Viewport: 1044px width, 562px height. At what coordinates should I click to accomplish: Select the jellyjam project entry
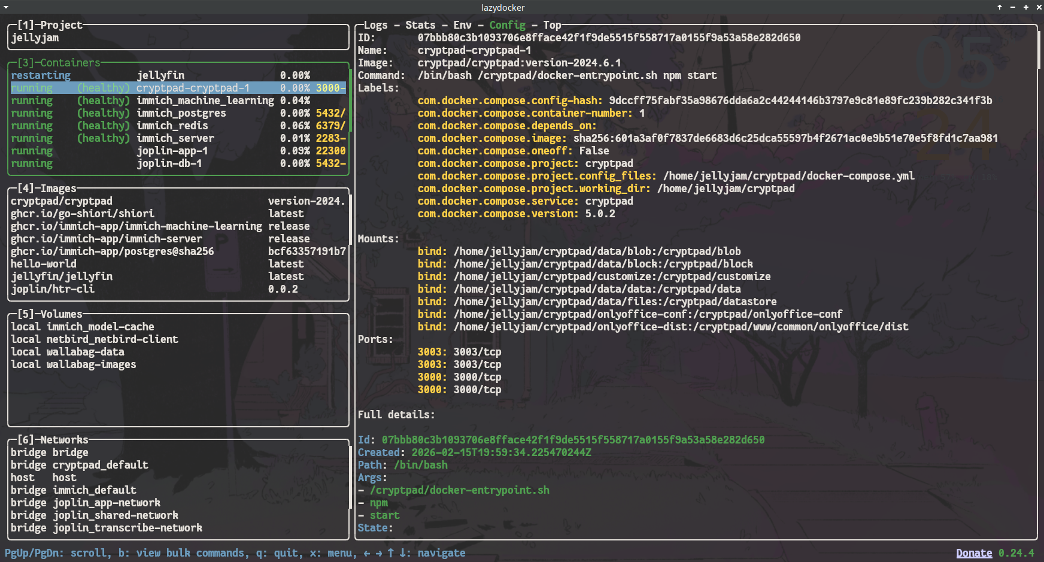click(178, 38)
